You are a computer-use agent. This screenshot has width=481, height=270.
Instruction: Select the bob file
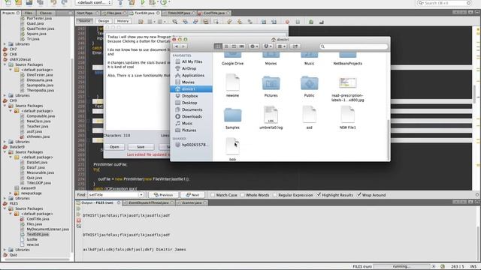point(232,146)
